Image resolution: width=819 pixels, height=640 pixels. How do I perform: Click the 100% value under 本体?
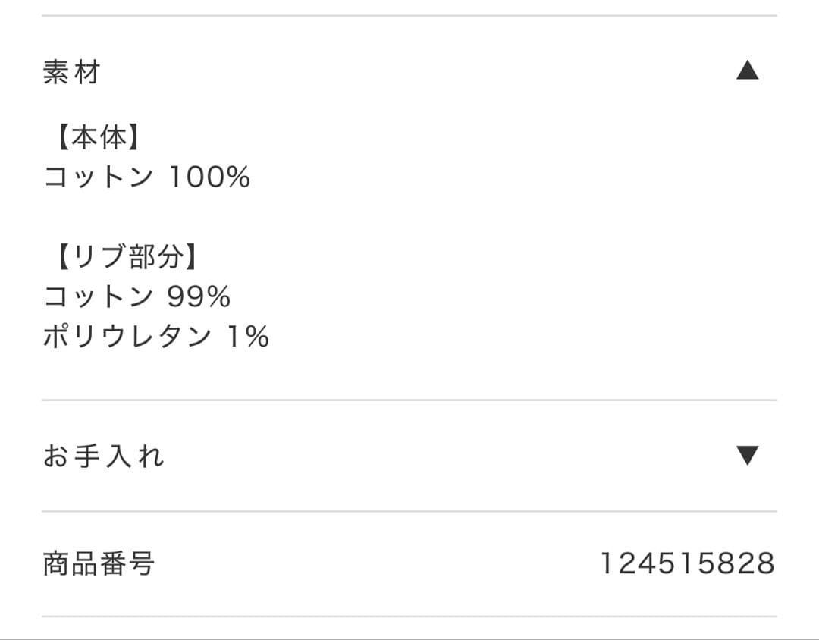pyautogui.click(x=209, y=177)
